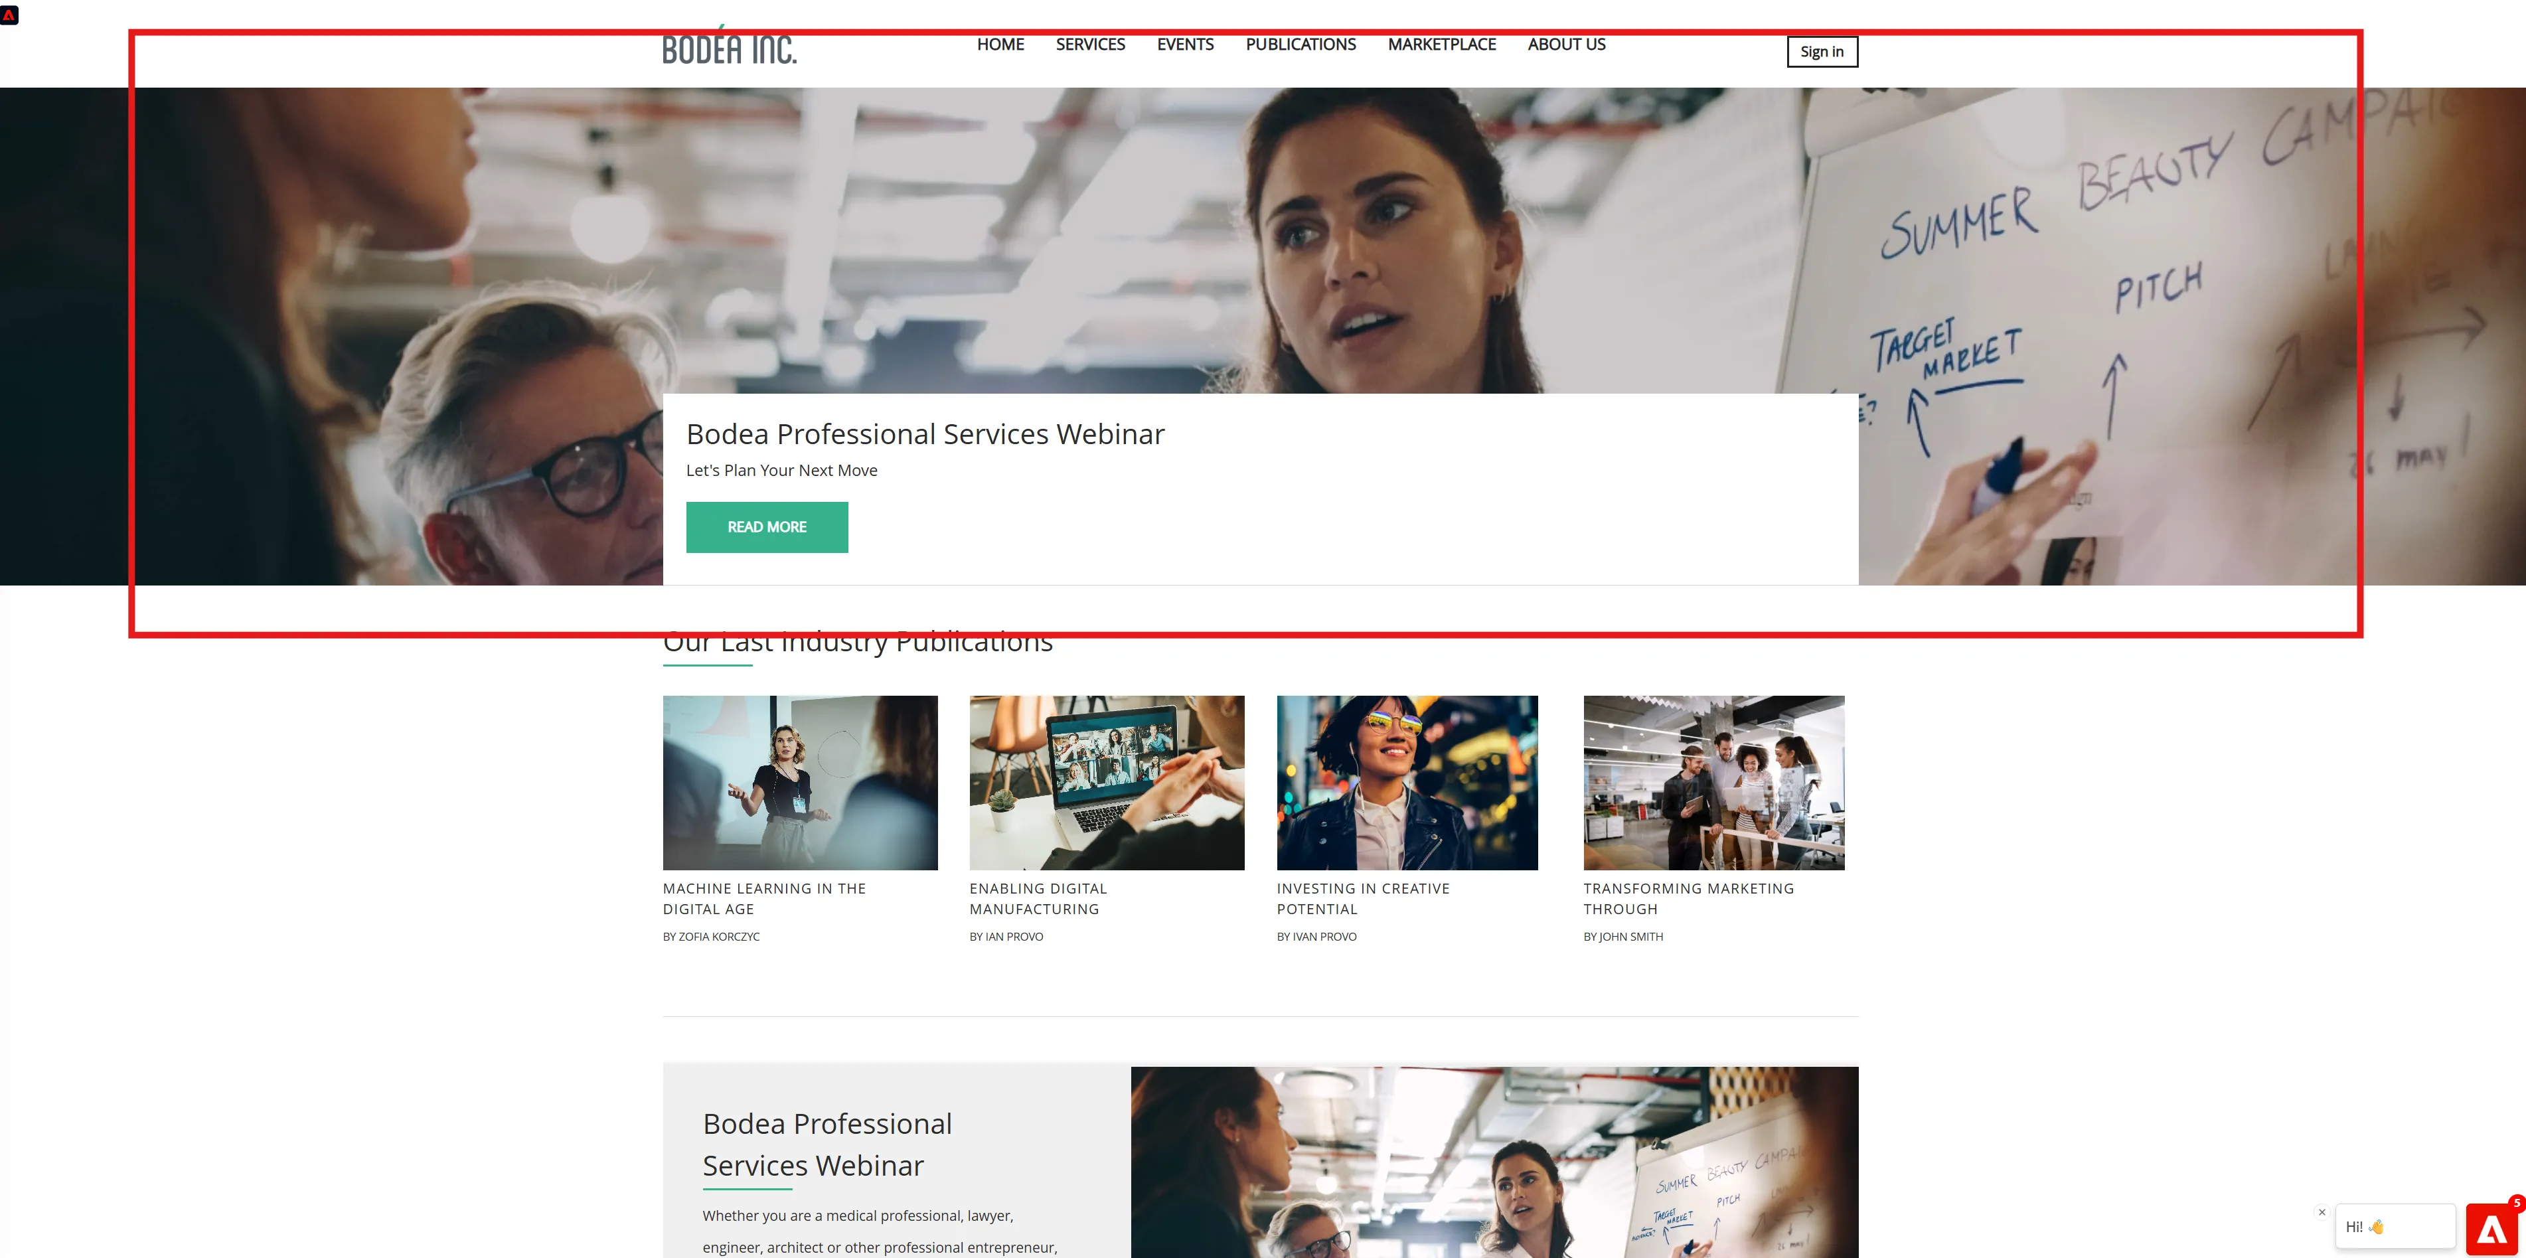The height and width of the screenshot is (1258, 2526).
Task: Open the ABOUT US page
Action: (1566, 44)
